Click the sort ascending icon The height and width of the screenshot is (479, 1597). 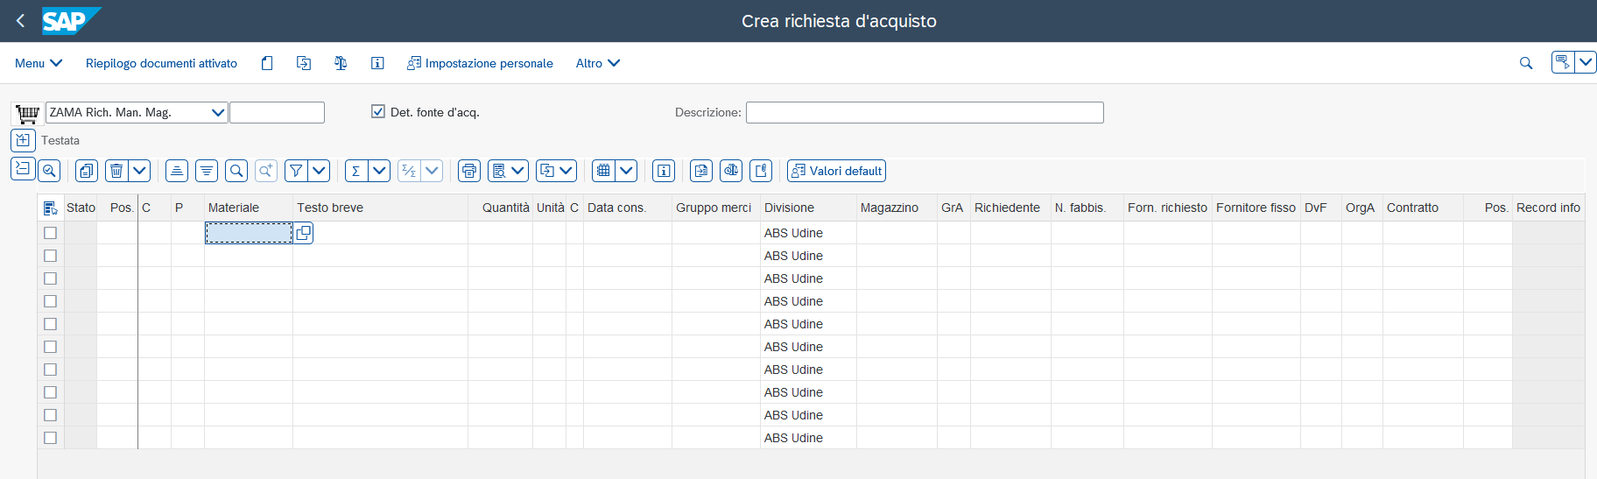(177, 171)
